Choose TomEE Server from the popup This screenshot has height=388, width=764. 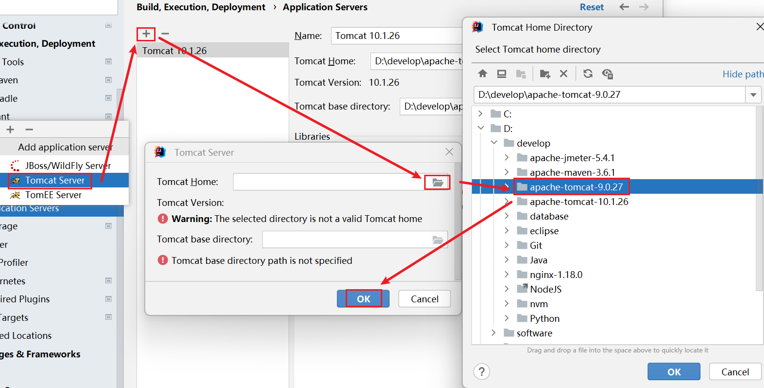[x=64, y=195]
